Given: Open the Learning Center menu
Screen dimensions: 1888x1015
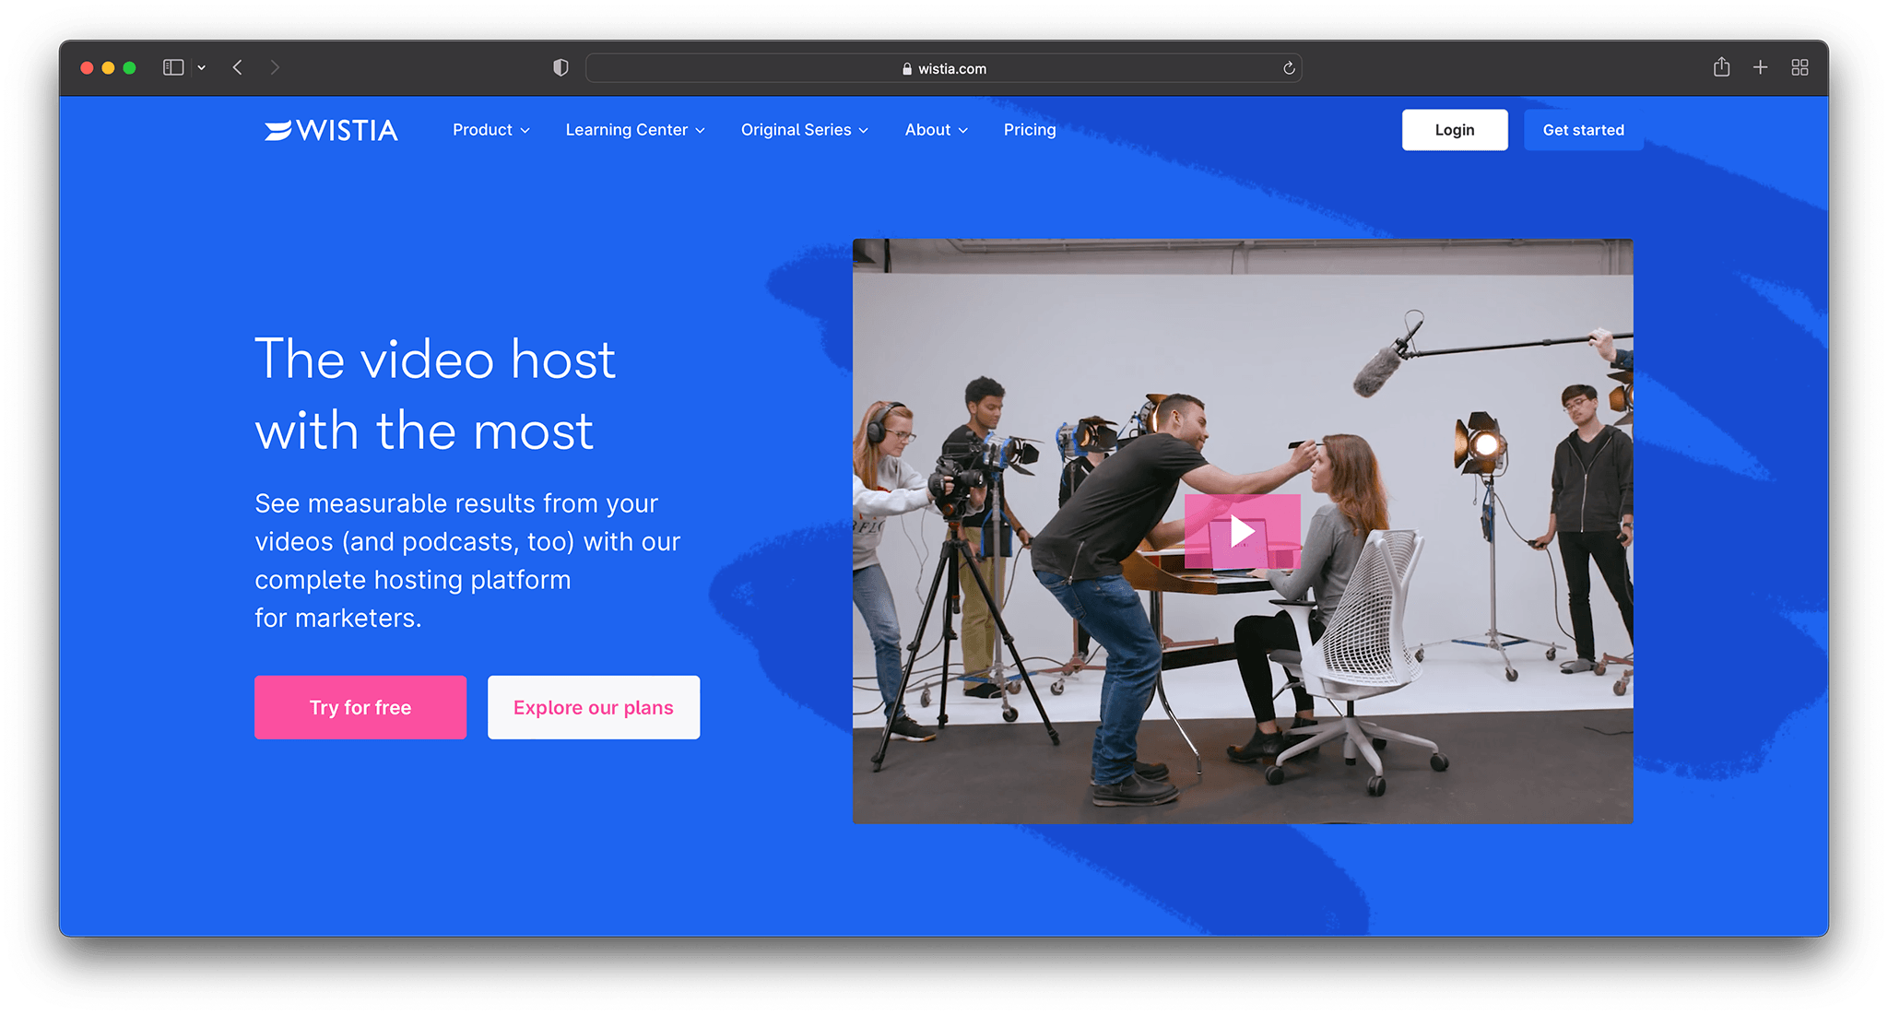Looking at the screenshot, I should pos(633,130).
